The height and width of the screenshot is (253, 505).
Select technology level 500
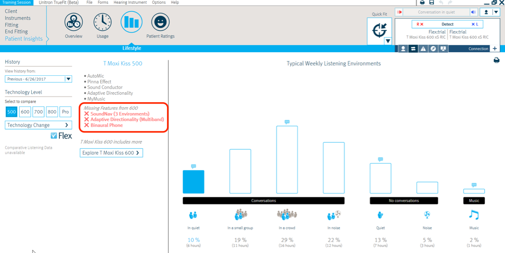(11, 112)
